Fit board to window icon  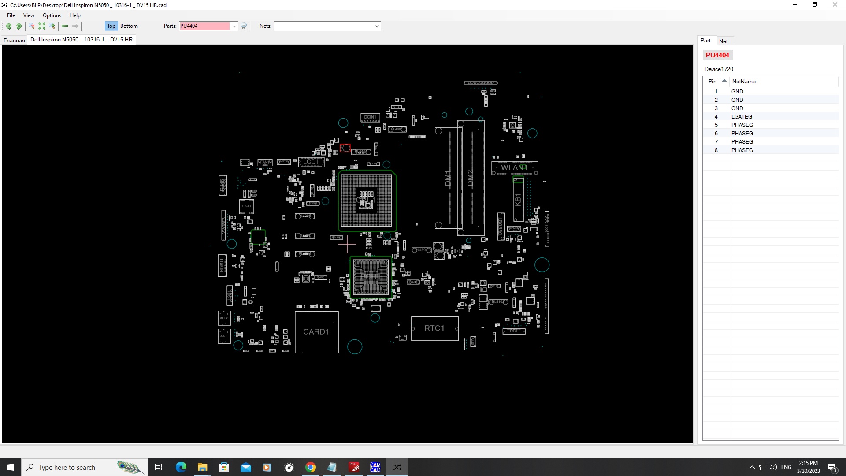pyautogui.click(x=42, y=26)
